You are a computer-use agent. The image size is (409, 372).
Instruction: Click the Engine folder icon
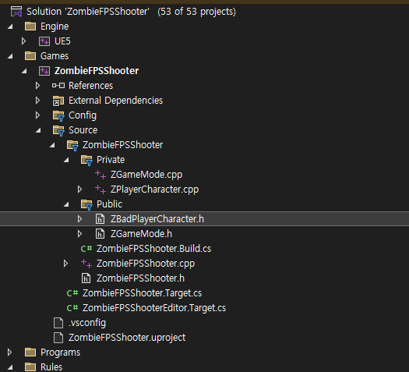(x=30, y=26)
